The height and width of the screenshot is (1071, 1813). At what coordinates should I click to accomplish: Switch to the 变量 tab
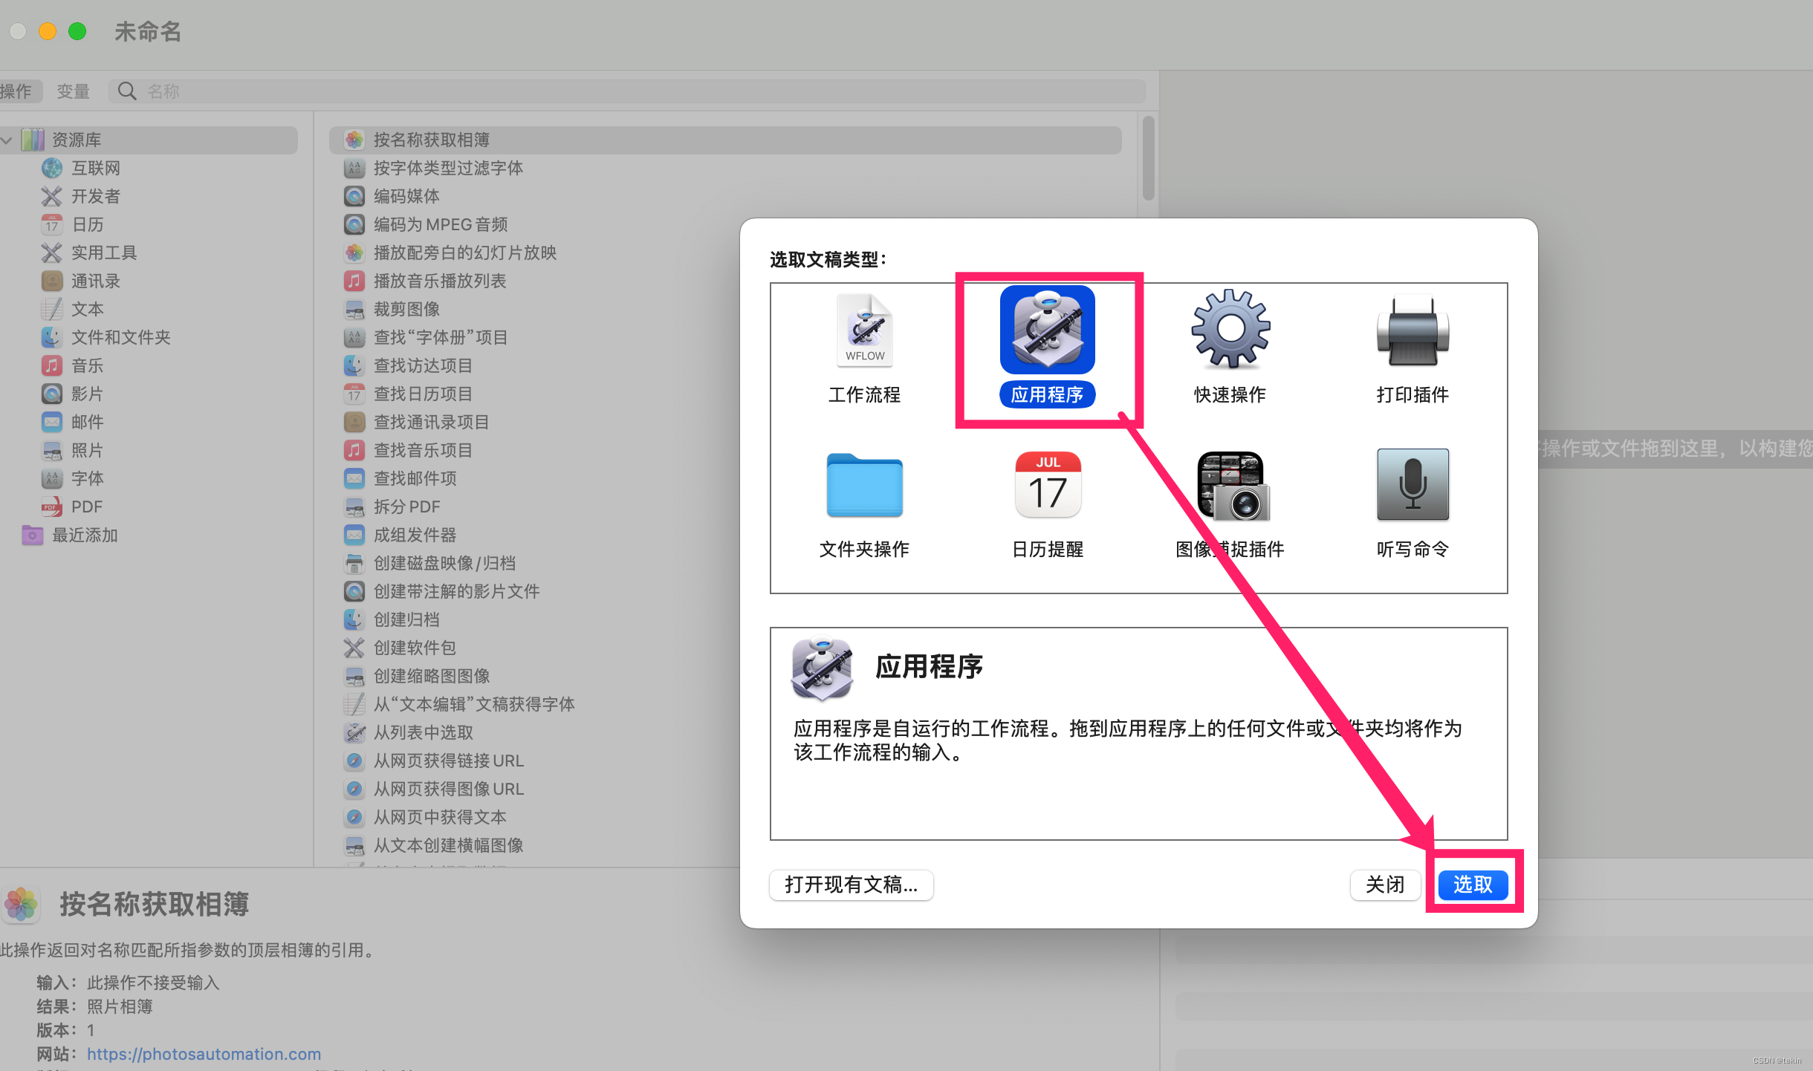(73, 91)
